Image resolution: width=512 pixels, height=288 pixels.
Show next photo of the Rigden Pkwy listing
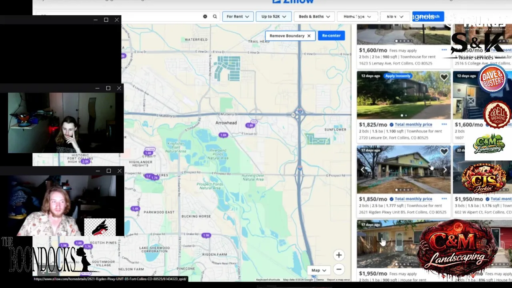tap(444, 170)
